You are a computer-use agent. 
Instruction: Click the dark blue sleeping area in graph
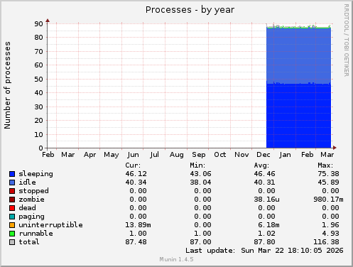click(298, 116)
